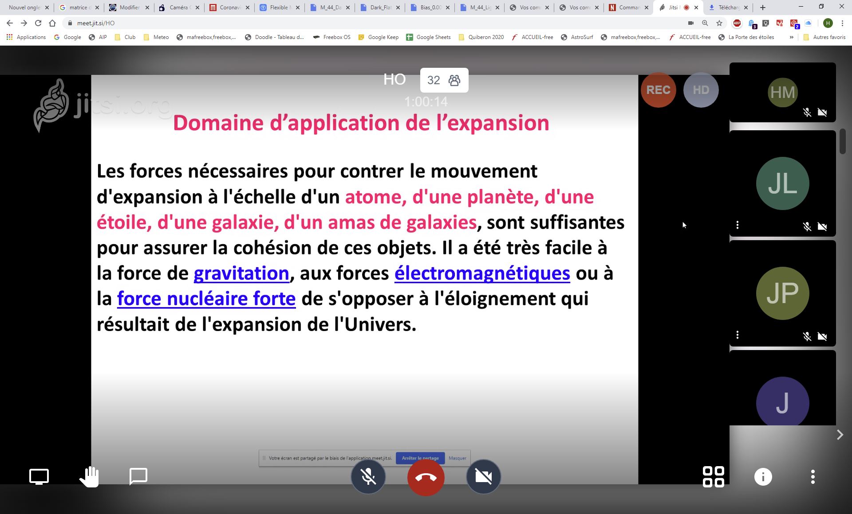This screenshot has width=852, height=514.
Task: Click the jitsi.org watermark logo
Action: [x=102, y=105]
